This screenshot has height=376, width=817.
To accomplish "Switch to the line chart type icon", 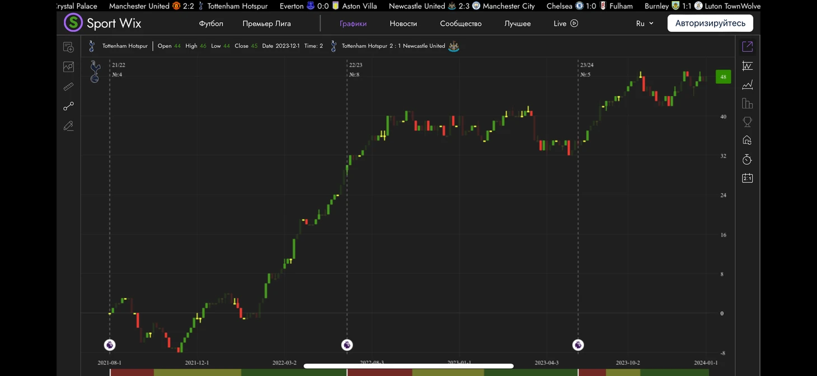I will [747, 85].
